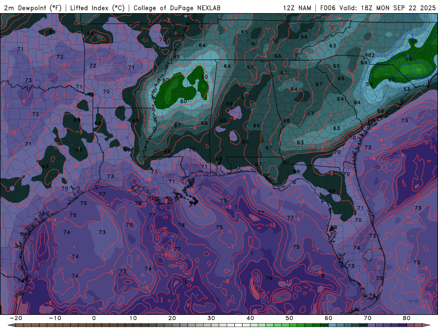
Task: Click the 60 label on the color scale
Action: 328,318
